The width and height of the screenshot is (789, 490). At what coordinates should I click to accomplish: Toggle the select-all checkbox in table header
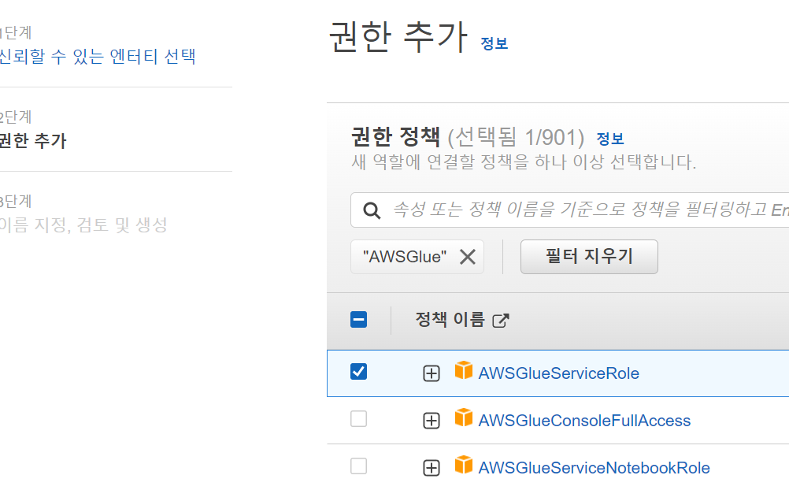click(x=359, y=319)
